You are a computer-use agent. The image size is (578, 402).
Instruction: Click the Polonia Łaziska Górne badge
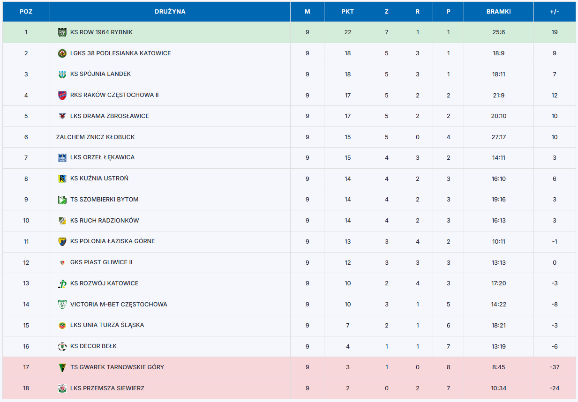pos(62,241)
